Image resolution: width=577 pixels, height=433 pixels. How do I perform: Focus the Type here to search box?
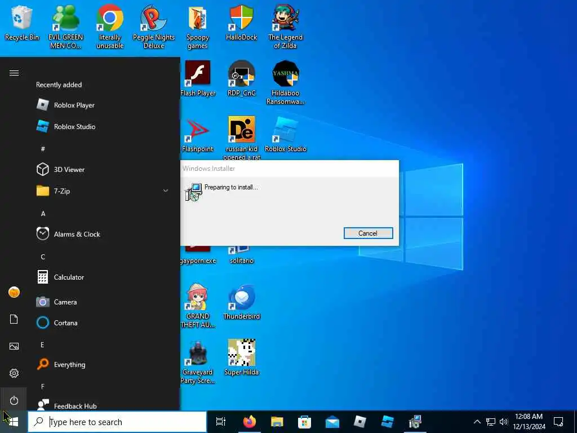pyautogui.click(x=117, y=422)
